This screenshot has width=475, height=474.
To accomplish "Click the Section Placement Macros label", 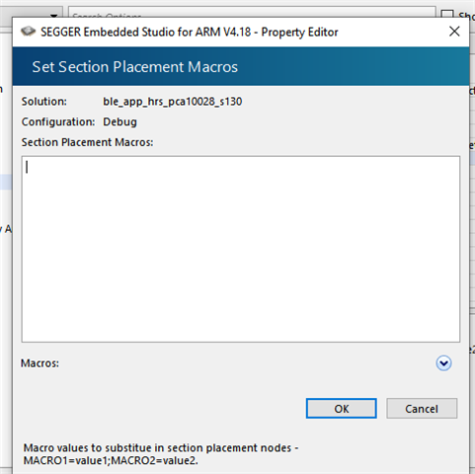I will pyautogui.click(x=87, y=142).
